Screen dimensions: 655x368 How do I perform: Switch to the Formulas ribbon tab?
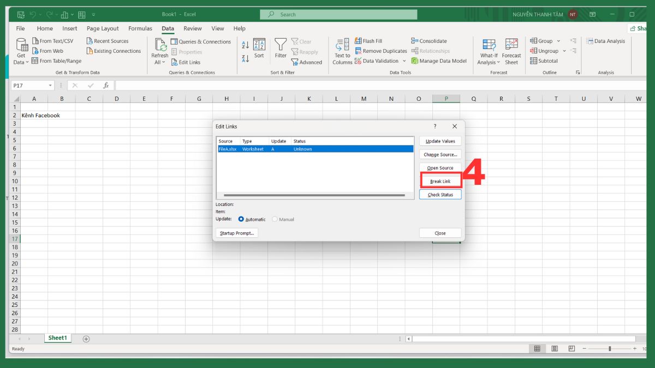140,28
